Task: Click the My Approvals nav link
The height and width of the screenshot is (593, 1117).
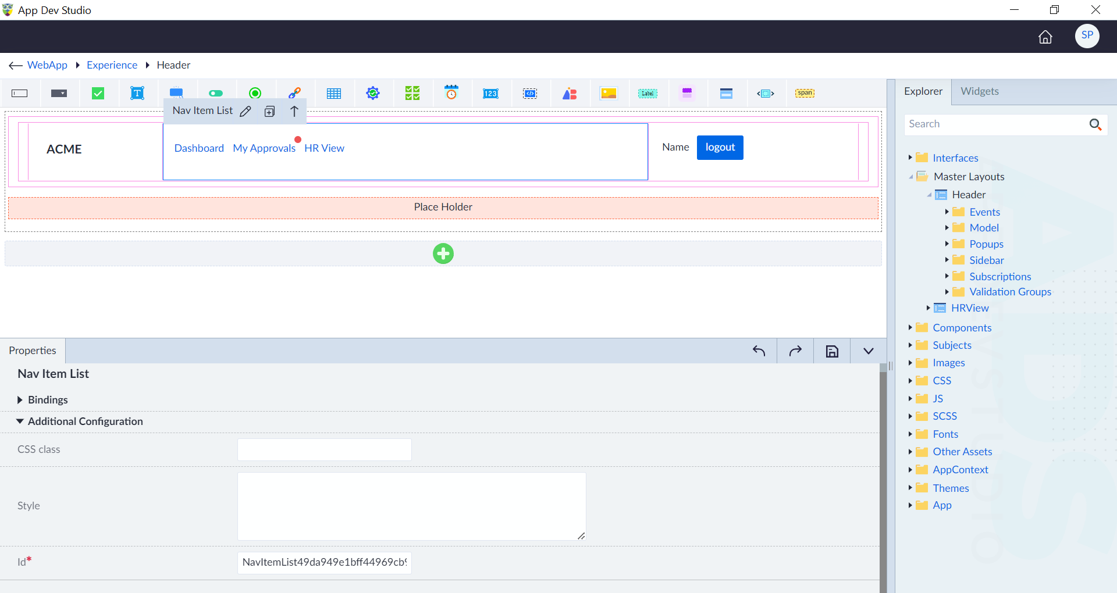Action: (264, 148)
